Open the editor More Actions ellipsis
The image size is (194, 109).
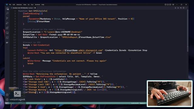click(186, 8)
